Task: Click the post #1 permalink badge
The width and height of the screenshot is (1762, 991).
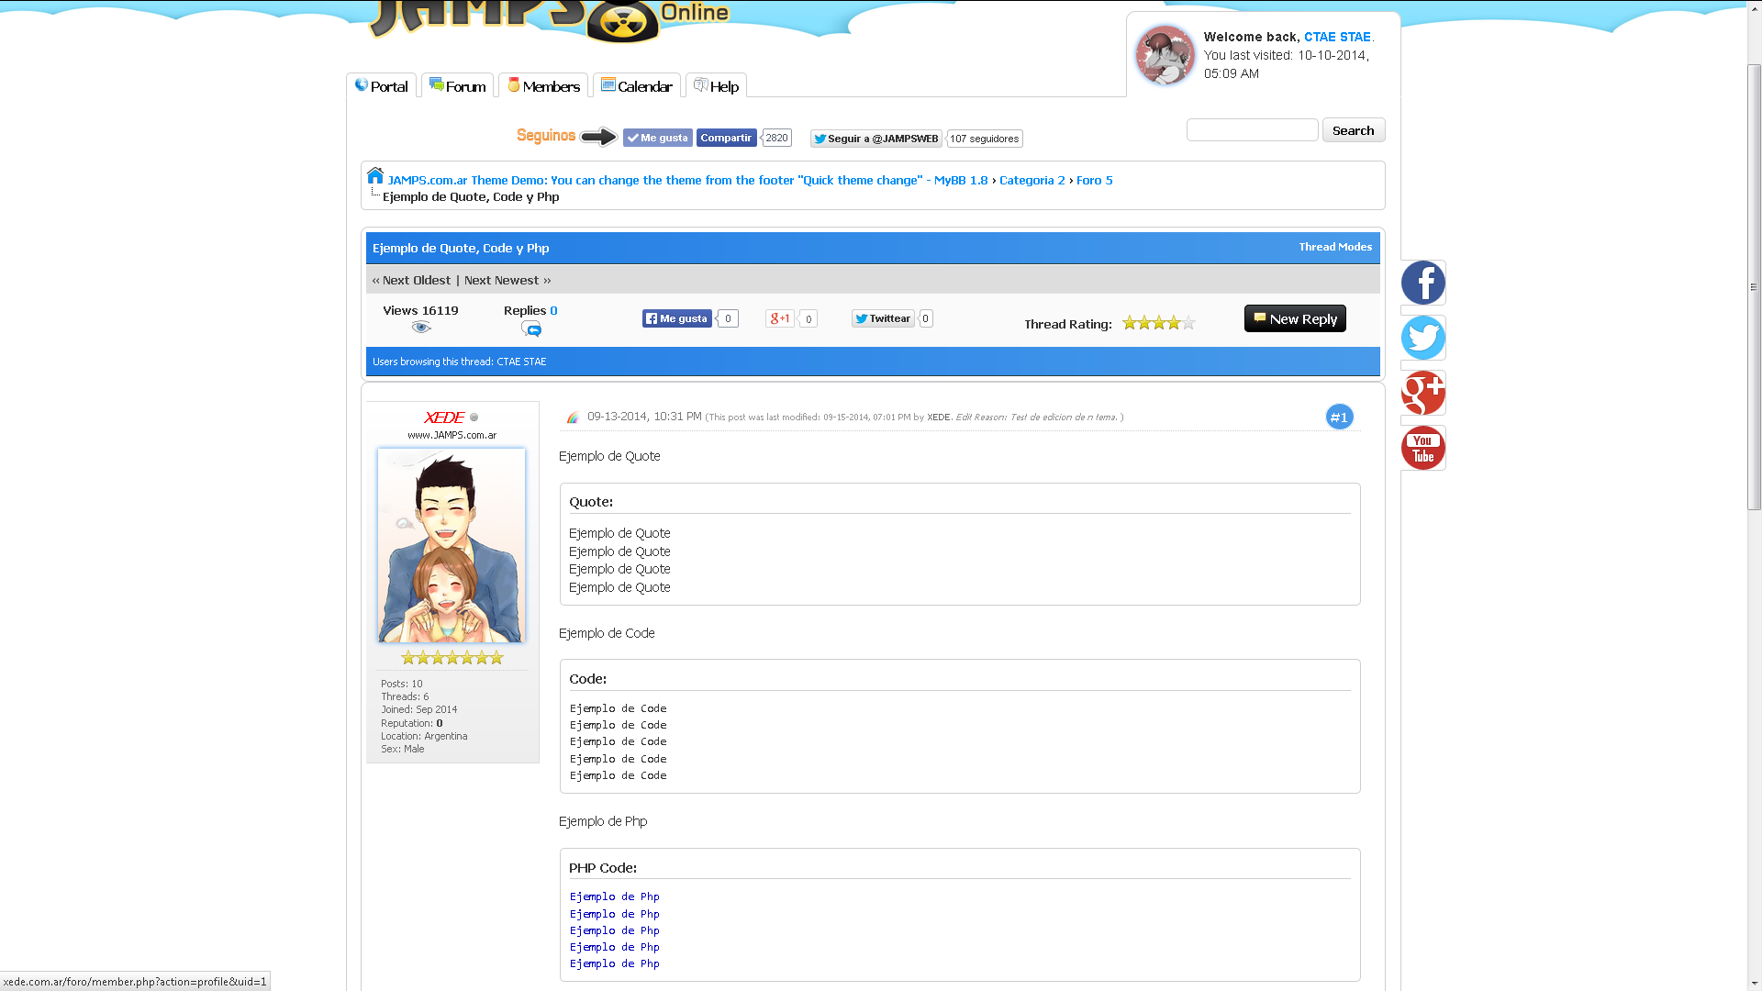Action: (x=1339, y=418)
